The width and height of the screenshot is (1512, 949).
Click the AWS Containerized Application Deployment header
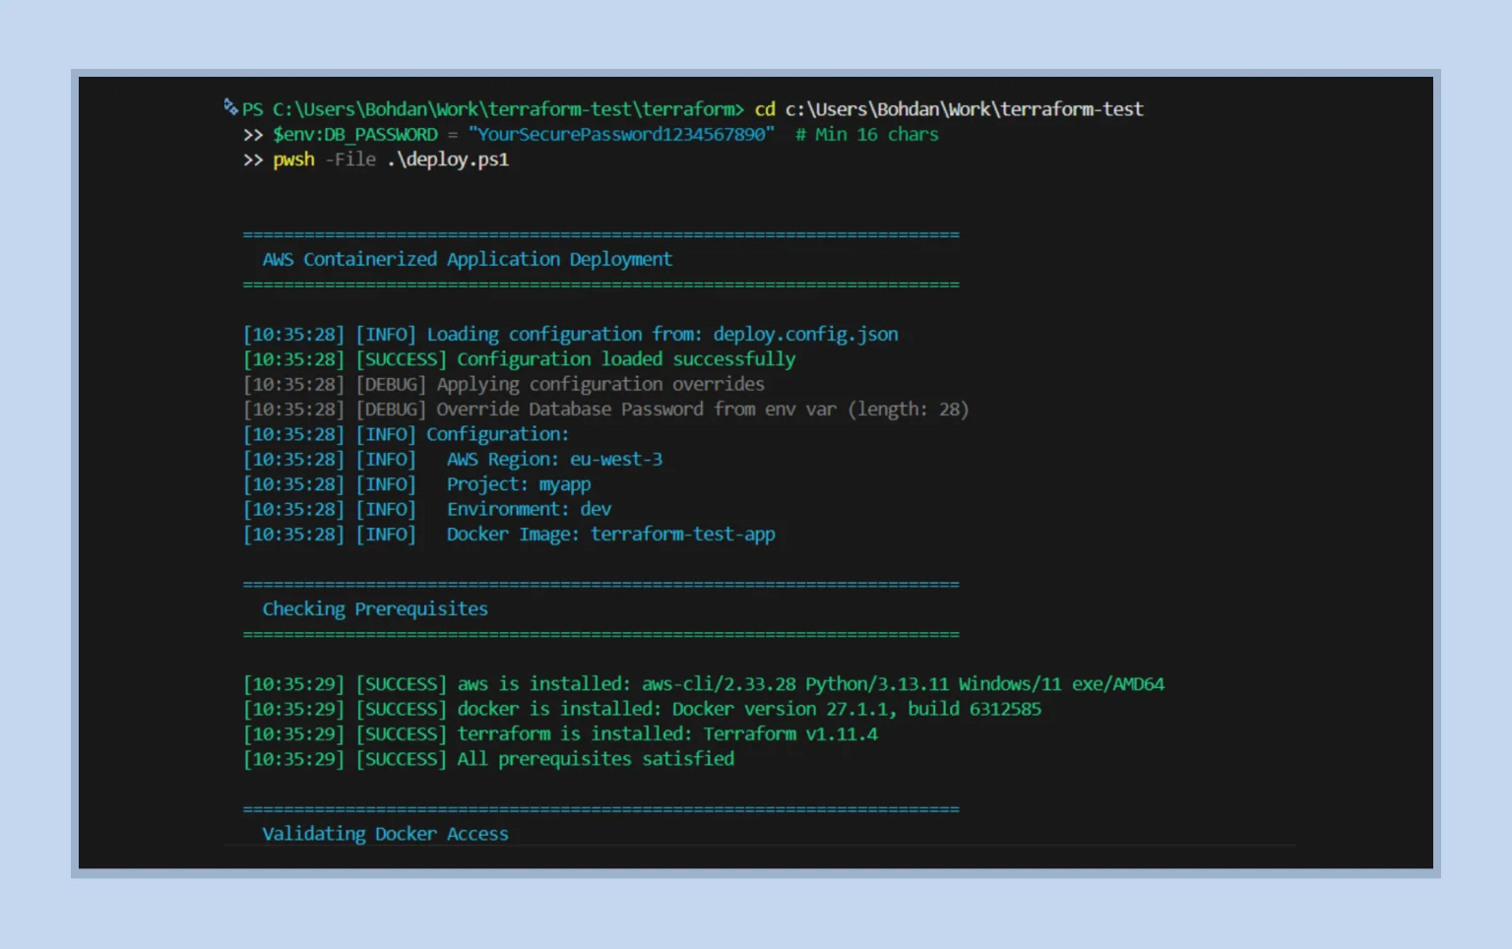pos(466,259)
